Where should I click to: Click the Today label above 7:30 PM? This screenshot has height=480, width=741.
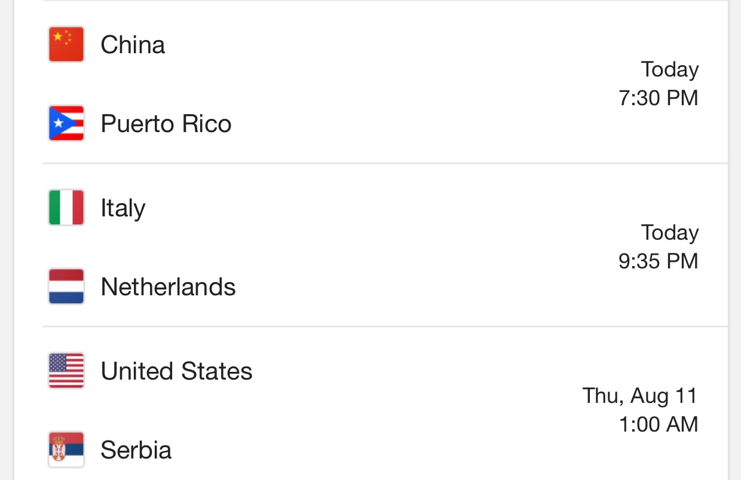tap(669, 69)
